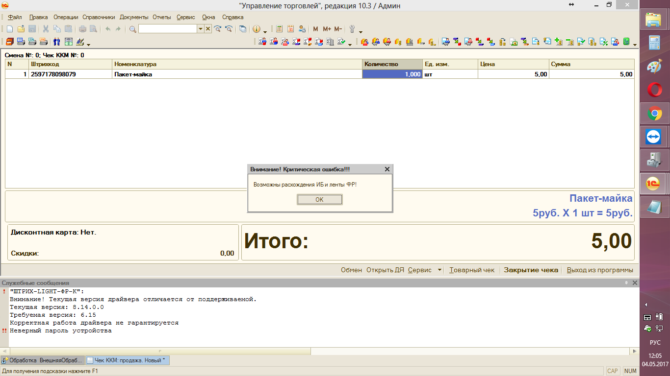Click the yellow info help icon
The width and height of the screenshot is (670, 376).
click(256, 29)
